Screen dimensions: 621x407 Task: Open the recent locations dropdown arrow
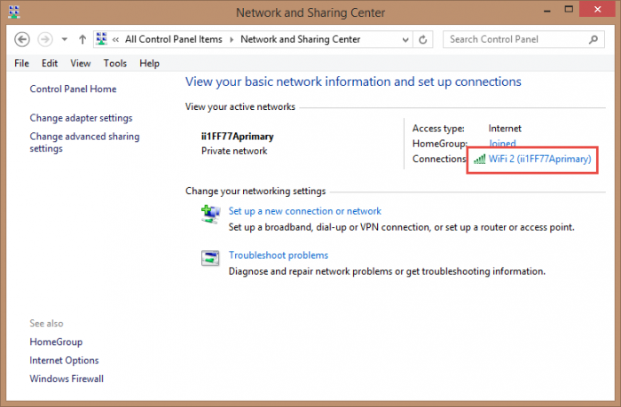(64, 40)
